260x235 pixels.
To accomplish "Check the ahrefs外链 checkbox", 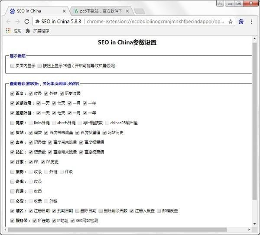I will tap(54, 123).
